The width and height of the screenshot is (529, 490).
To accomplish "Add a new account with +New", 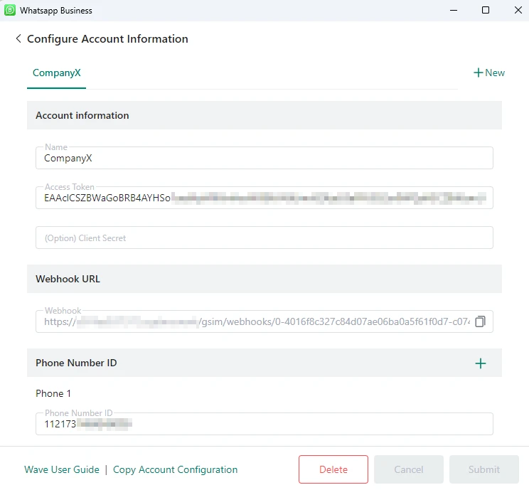I will pyautogui.click(x=489, y=73).
